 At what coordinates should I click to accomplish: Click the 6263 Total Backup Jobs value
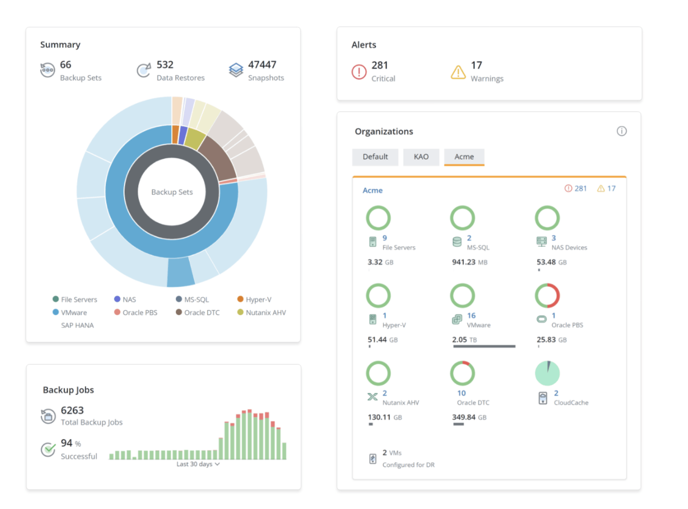tap(72, 410)
